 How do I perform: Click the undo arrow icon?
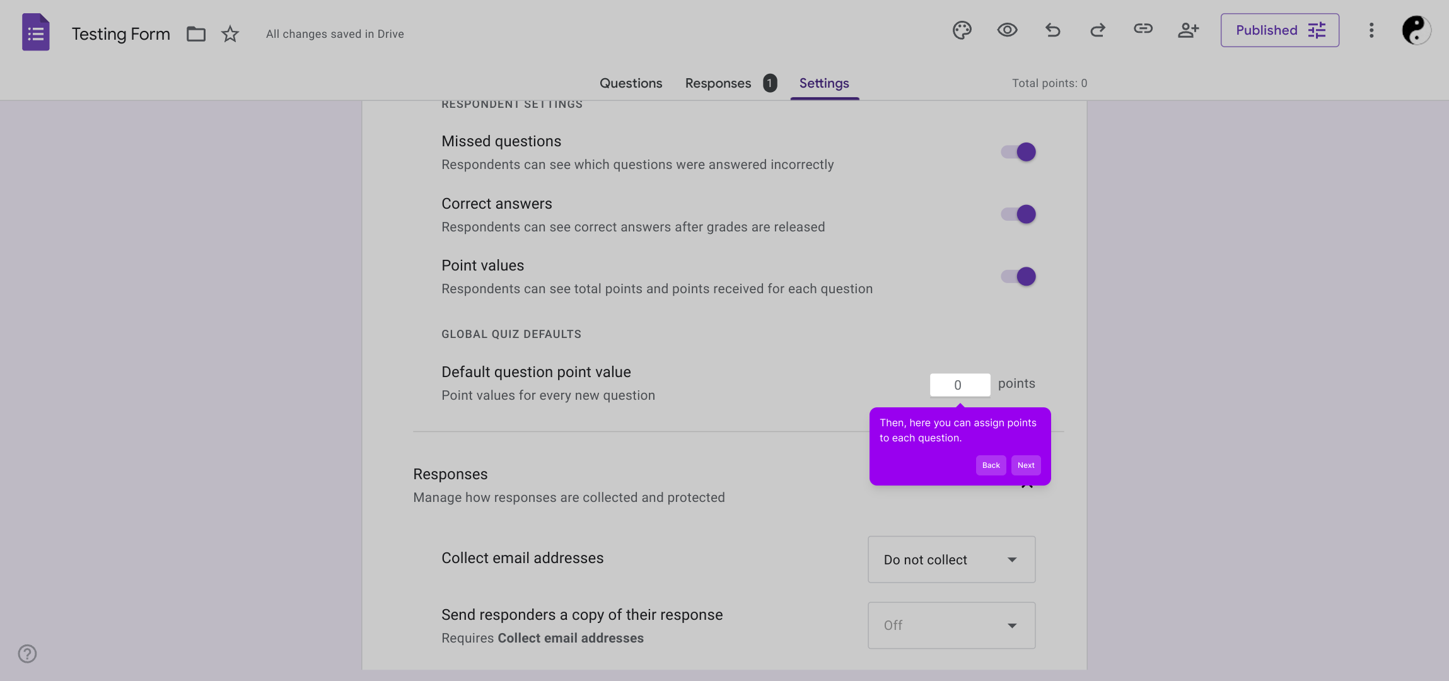[1052, 30]
